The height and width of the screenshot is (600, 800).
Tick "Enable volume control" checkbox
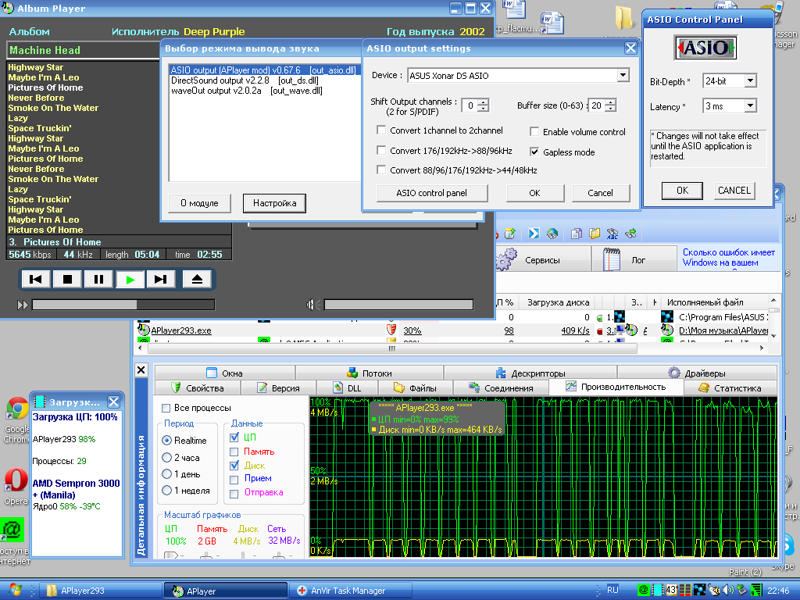pos(534,131)
